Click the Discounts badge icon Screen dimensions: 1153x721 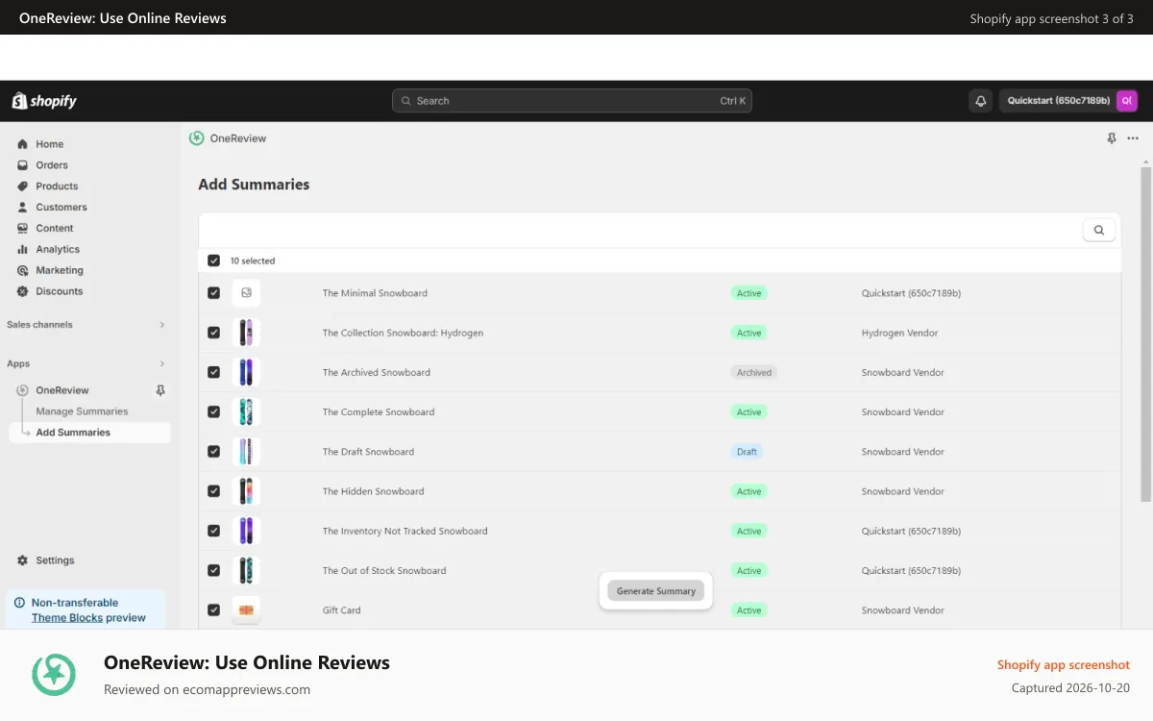pyautogui.click(x=22, y=291)
